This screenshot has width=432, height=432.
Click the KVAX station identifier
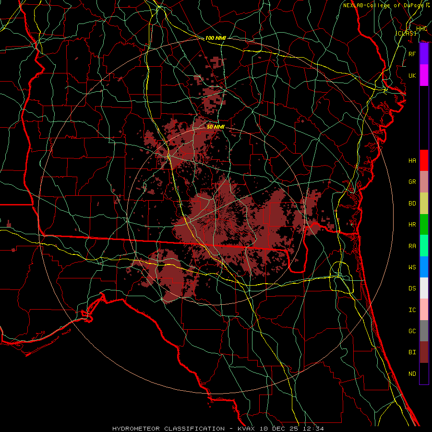[x=247, y=429]
